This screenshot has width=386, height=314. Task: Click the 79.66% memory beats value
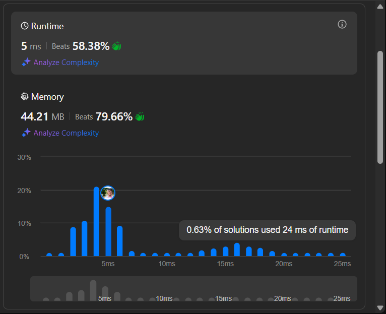click(x=114, y=116)
